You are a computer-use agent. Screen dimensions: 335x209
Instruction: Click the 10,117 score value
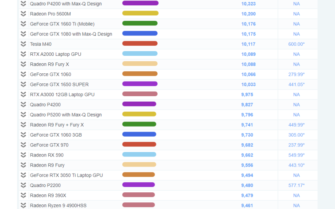pyautogui.click(x=248, y=44)
